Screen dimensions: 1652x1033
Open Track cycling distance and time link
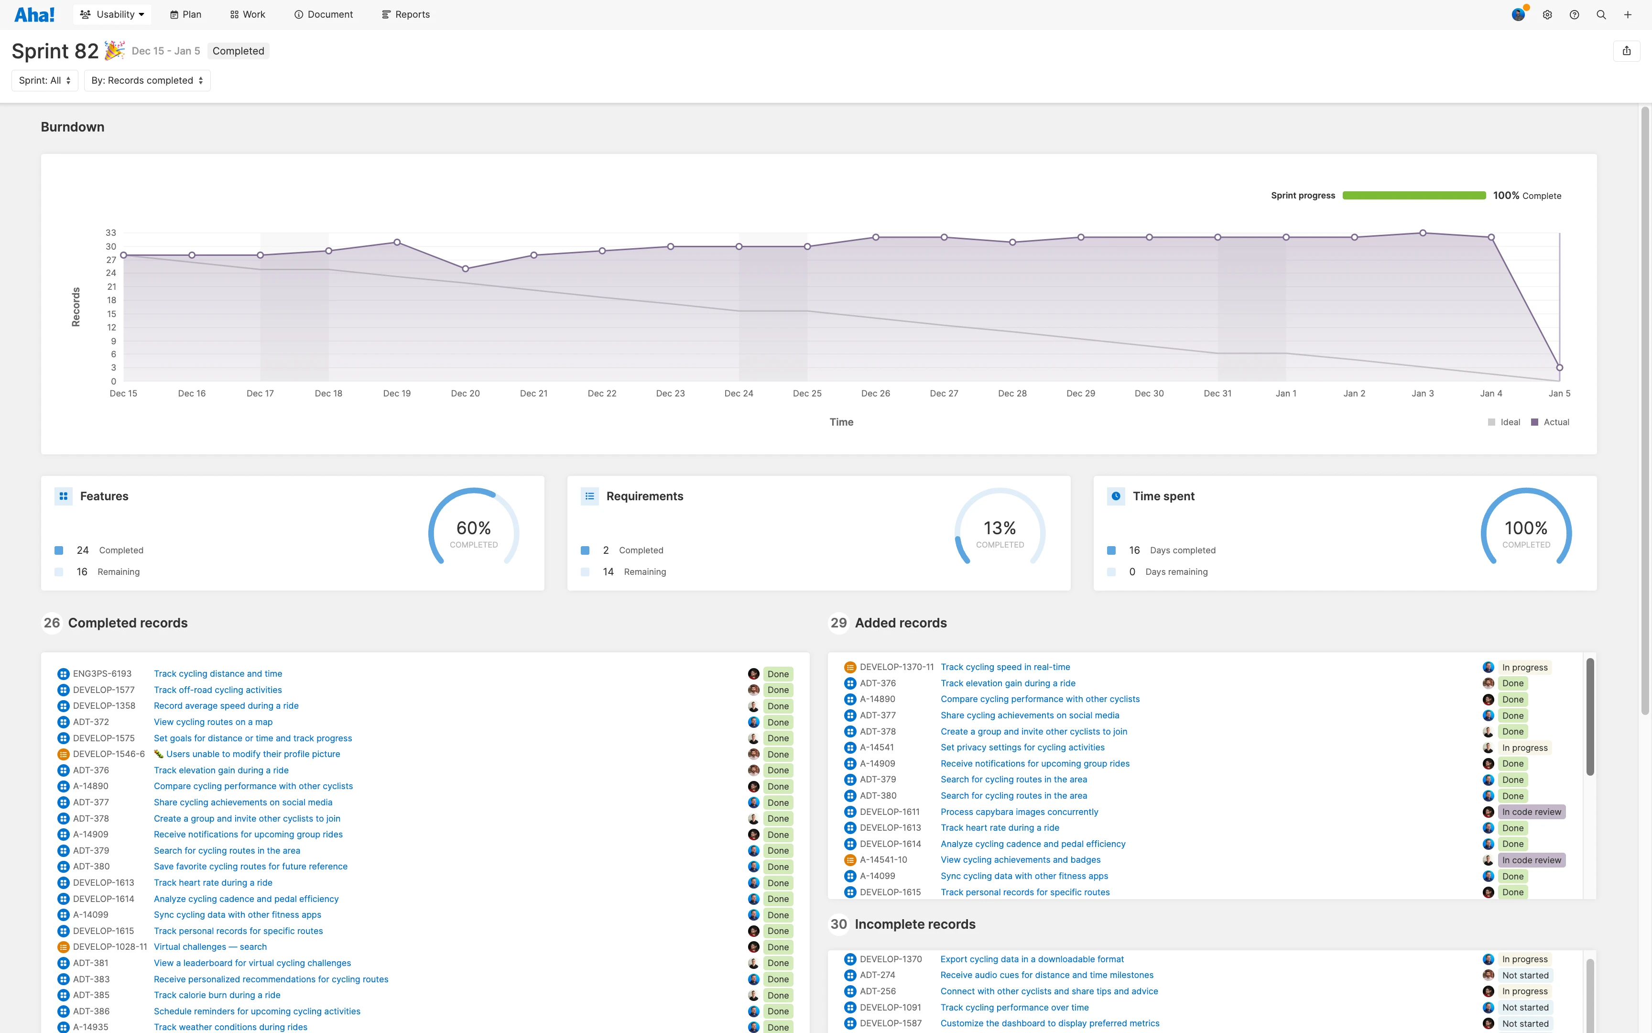tap(218, 674)
